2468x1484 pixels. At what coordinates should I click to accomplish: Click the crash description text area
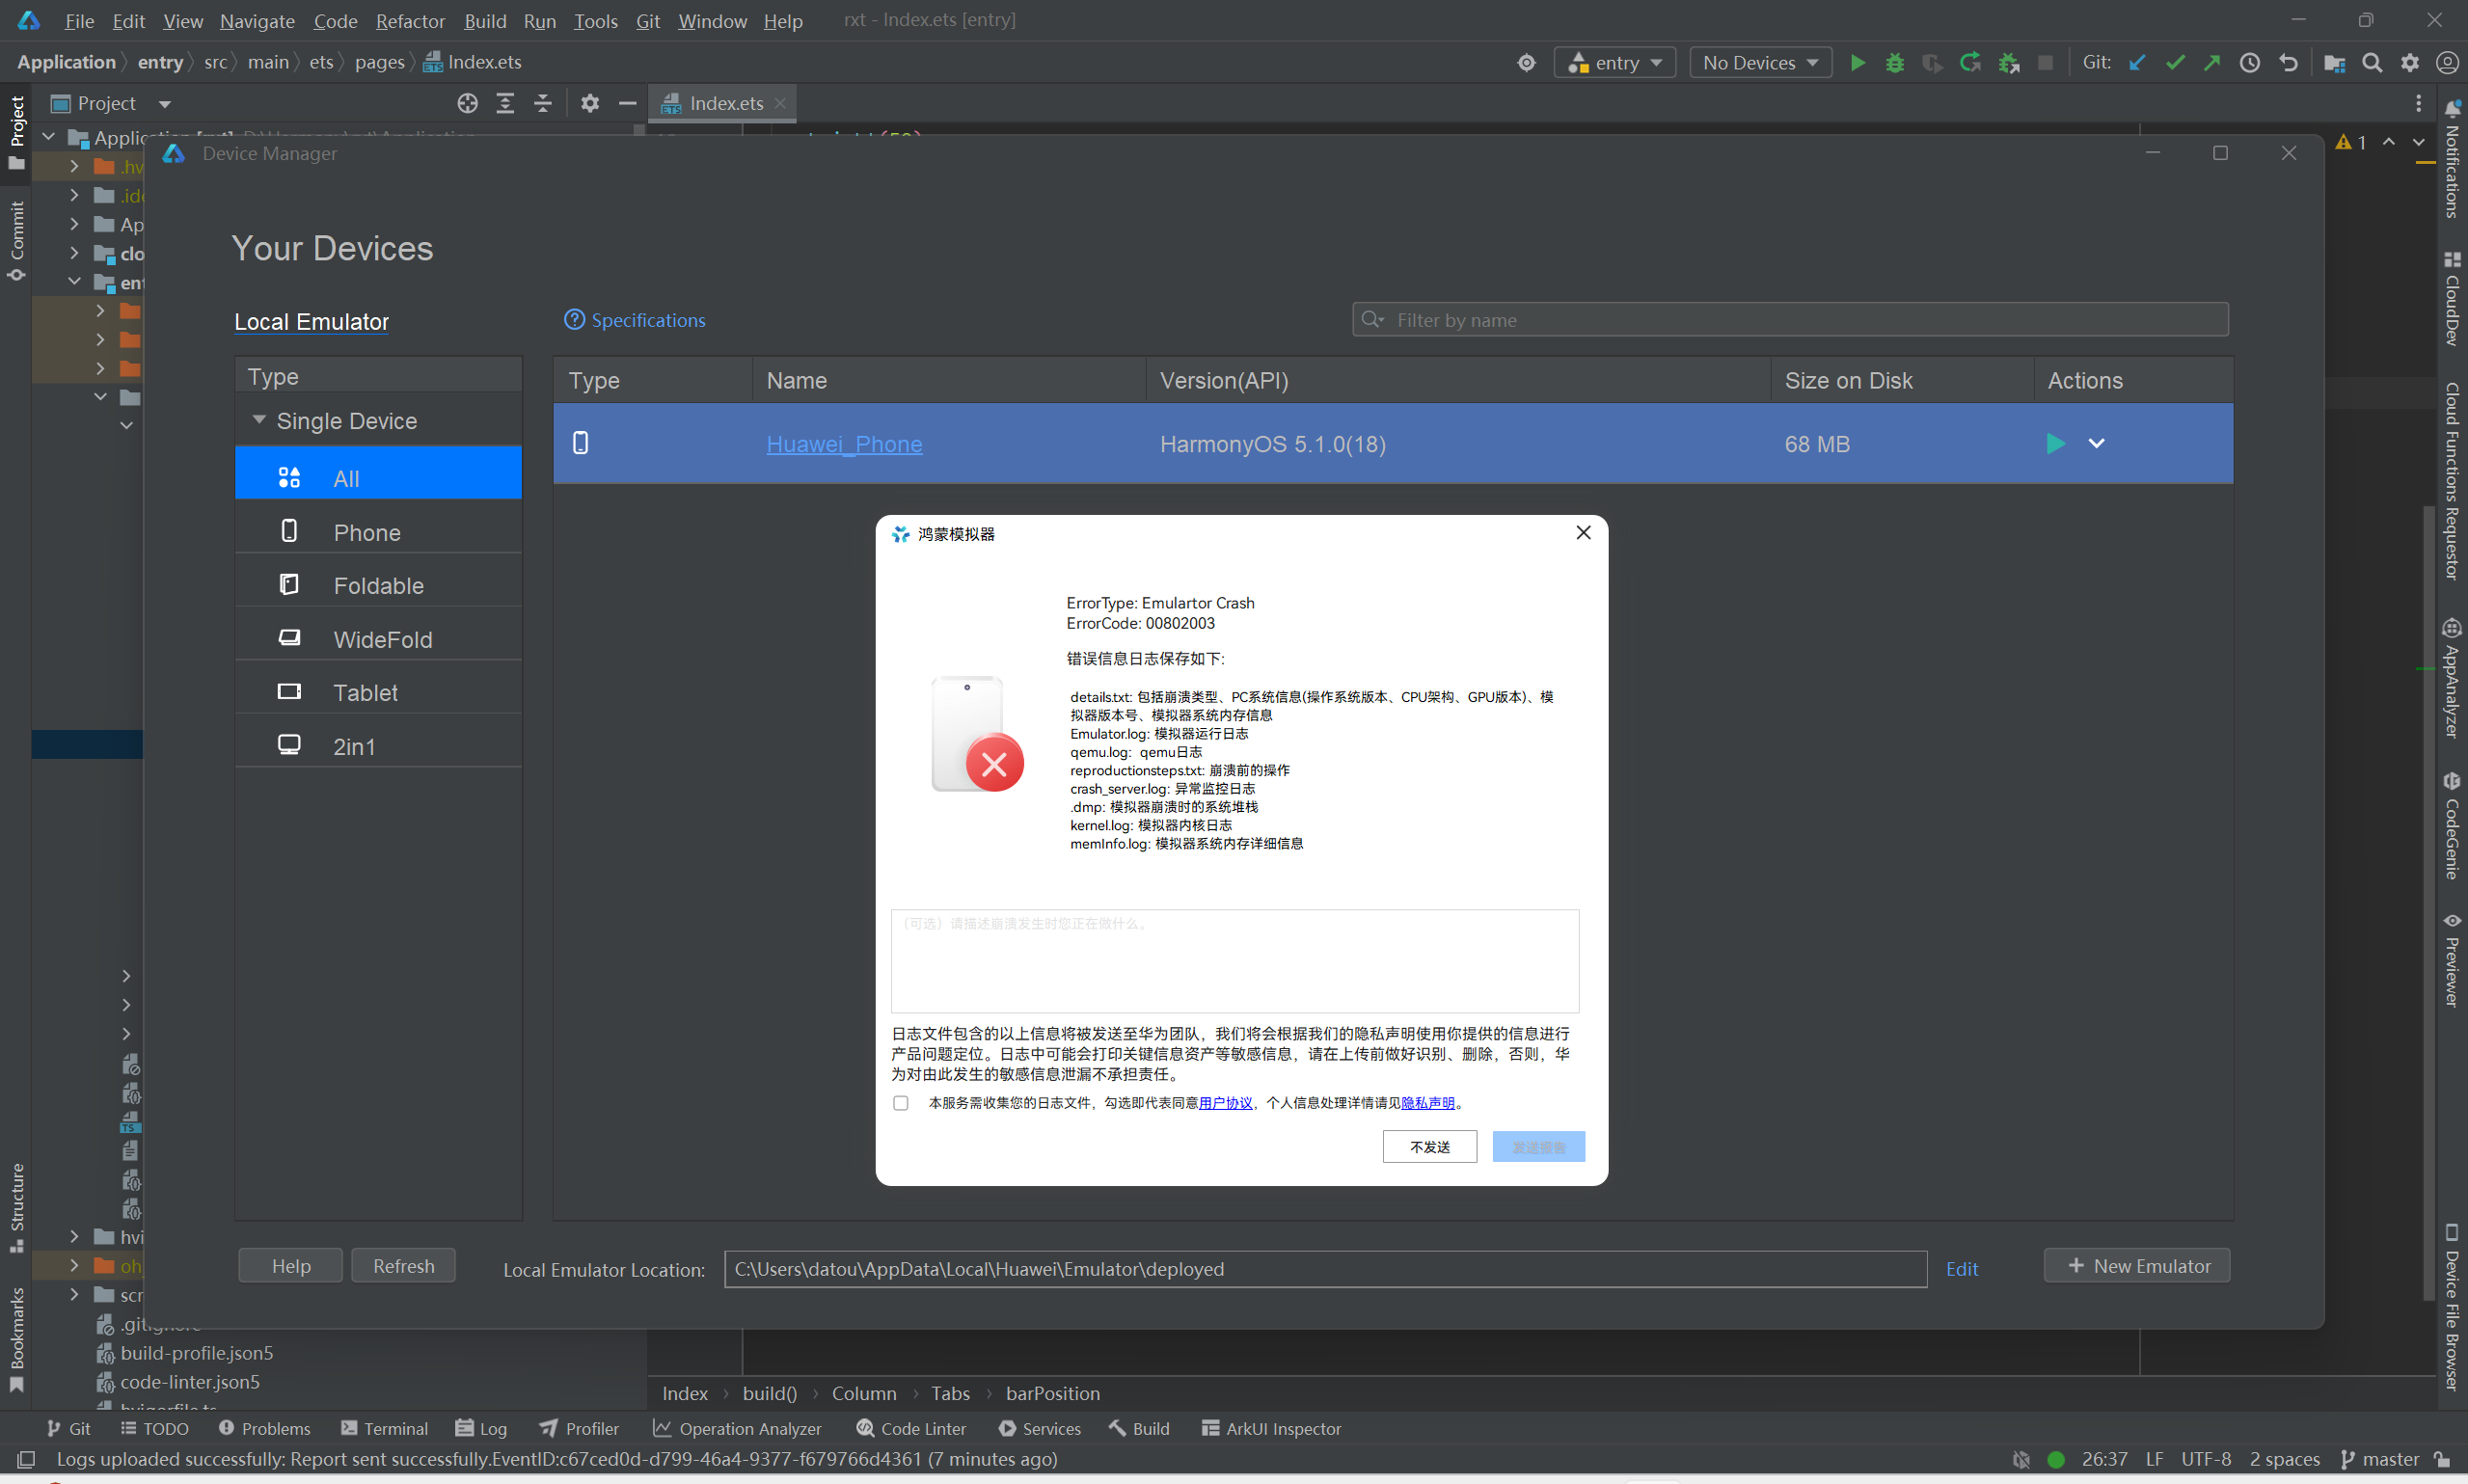click(1235, 961)
